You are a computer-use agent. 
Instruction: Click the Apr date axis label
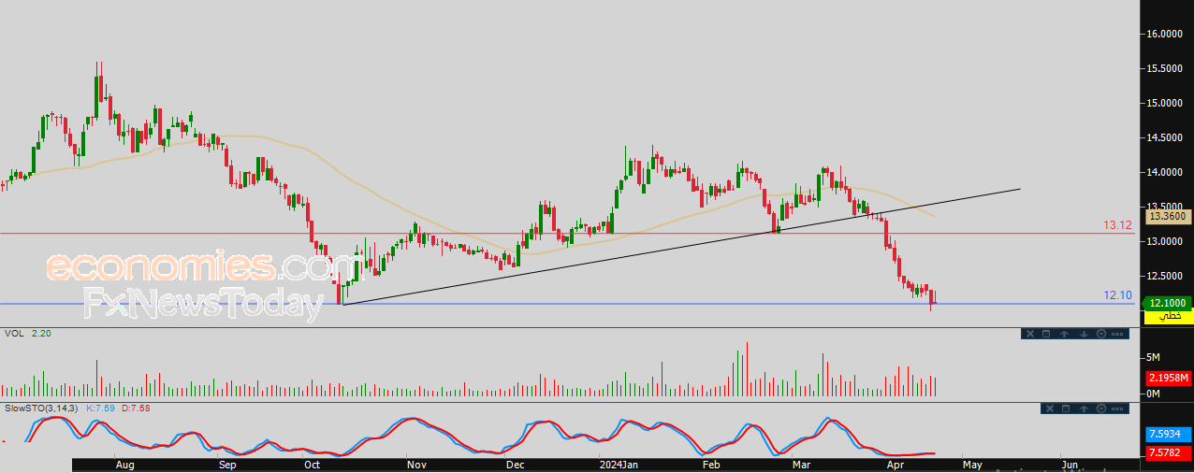[x=895, y=465]
